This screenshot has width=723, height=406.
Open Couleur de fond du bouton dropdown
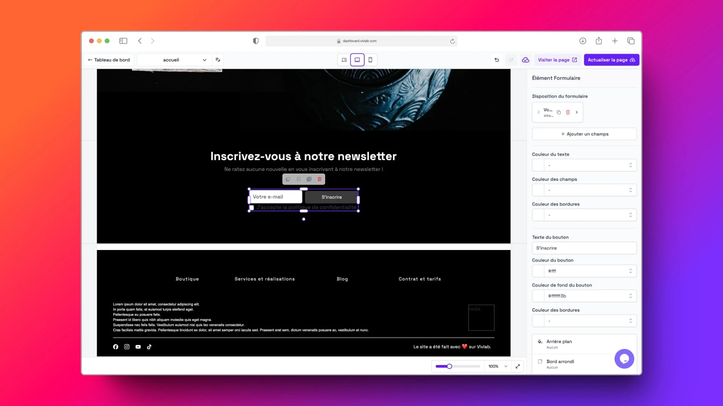[x=590, y=296]
